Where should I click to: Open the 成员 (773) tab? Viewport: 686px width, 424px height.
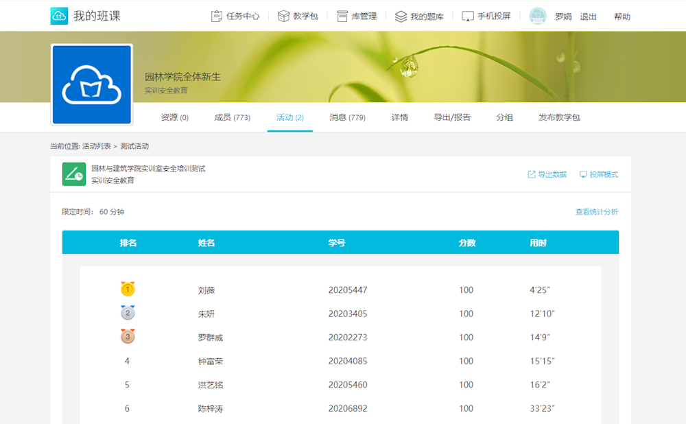click(x=232, y=117)
